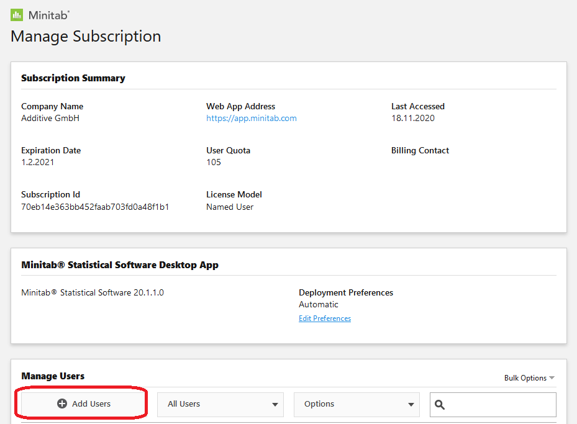This screenshot has width=577, height=424.
Task: Click the Add Users button
Action: [x=84, y=404]
